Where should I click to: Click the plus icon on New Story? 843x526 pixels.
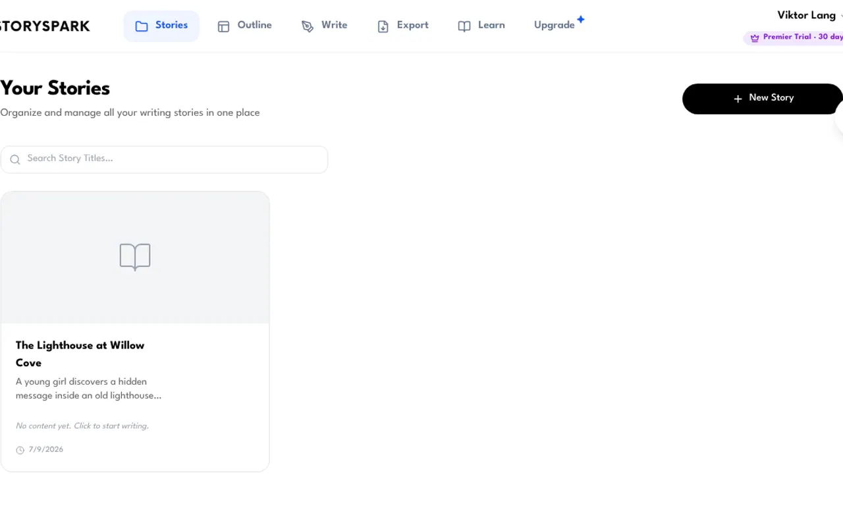tap(738, 99)
